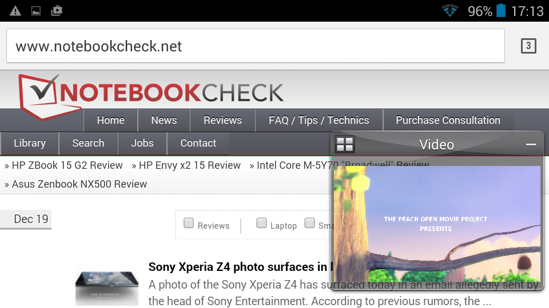
Task: Open the Contact menu item
Action: (x=198, y=143)
